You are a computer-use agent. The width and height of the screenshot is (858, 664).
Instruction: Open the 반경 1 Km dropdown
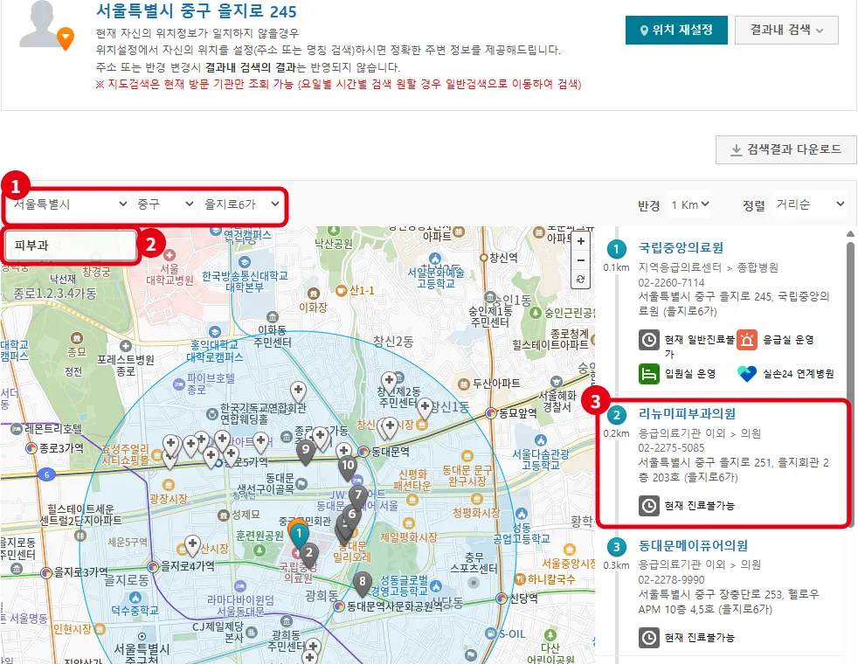click(690, 204)
